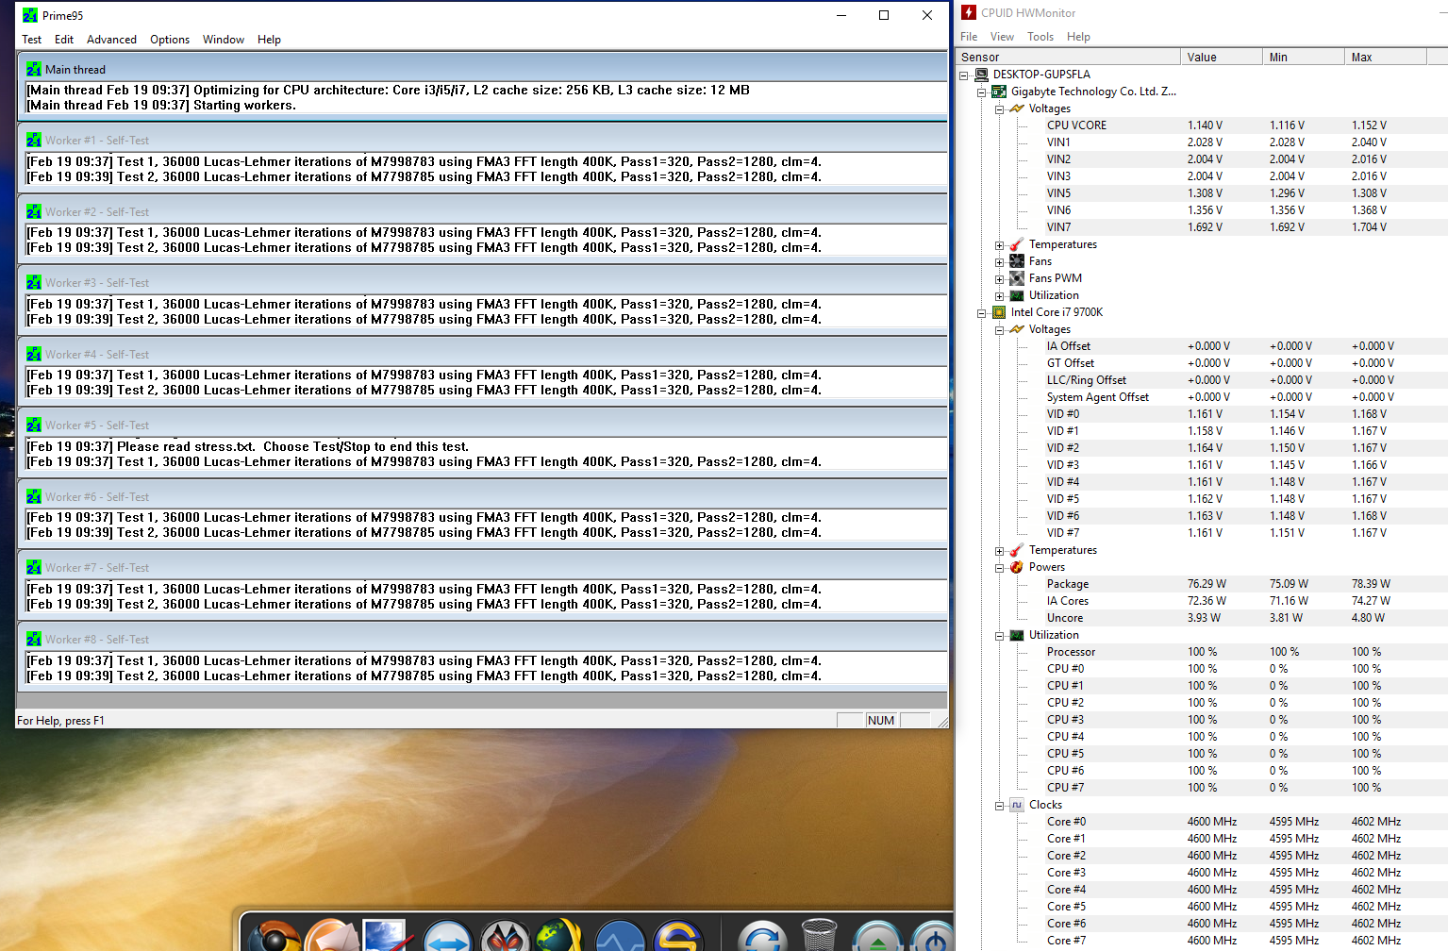
Task: Collapse the Powers section
Action: [1000, 568]
